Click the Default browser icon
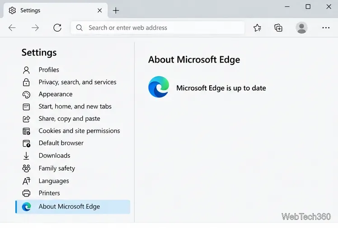 (26, 143)
